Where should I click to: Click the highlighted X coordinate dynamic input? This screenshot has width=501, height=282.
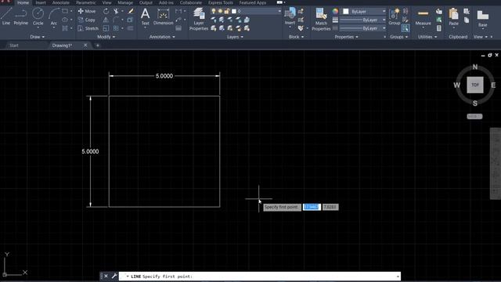pyautogui.click(x=312, y=207)
